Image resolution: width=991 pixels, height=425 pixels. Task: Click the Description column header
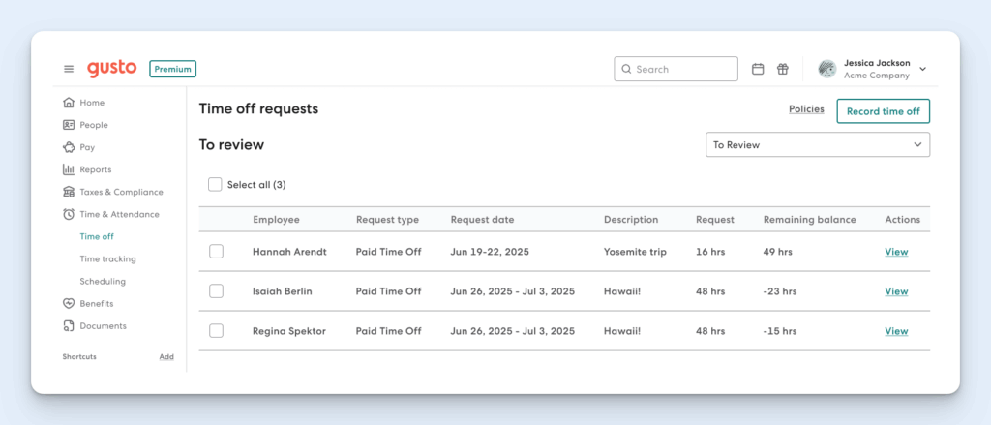631,220
